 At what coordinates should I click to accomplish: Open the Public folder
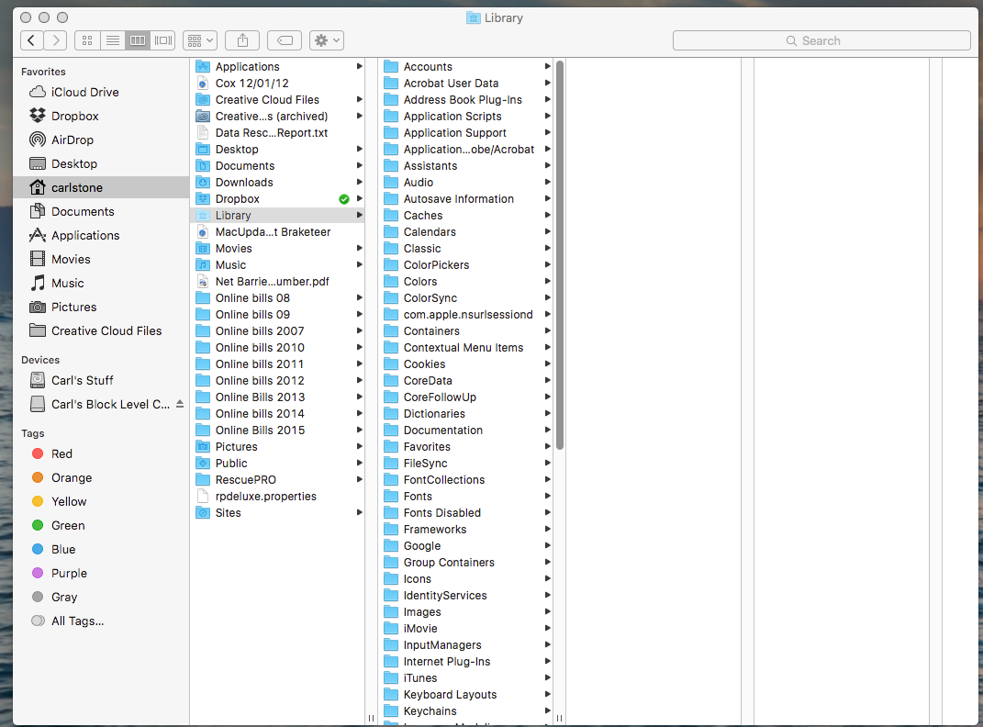click(x=278, y=464)
